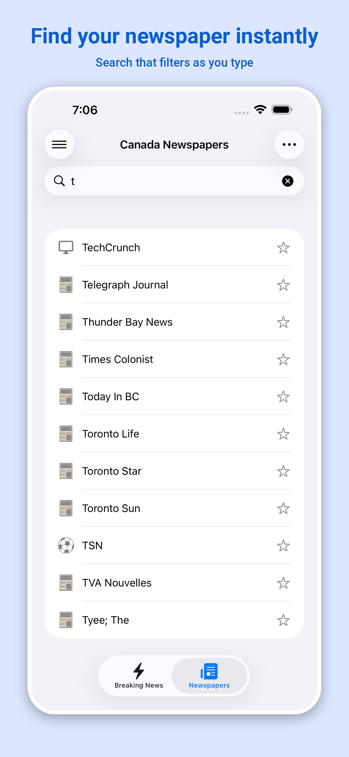Star the Toronto Star newspaper
Viewport: 349px width, 757px height.
283,471
